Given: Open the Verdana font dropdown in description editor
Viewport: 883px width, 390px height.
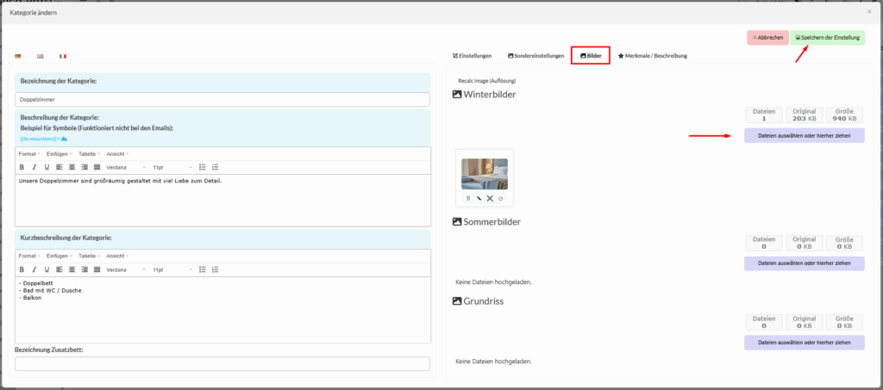Looking at the screenshot, I should pyautogui.click(x=125, y=167).
